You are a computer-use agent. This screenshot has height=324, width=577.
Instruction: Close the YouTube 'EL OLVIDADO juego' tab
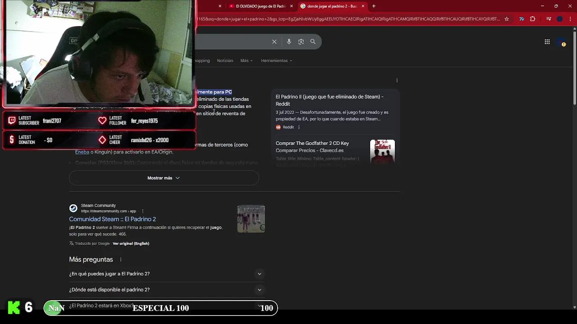click(291, 6)
